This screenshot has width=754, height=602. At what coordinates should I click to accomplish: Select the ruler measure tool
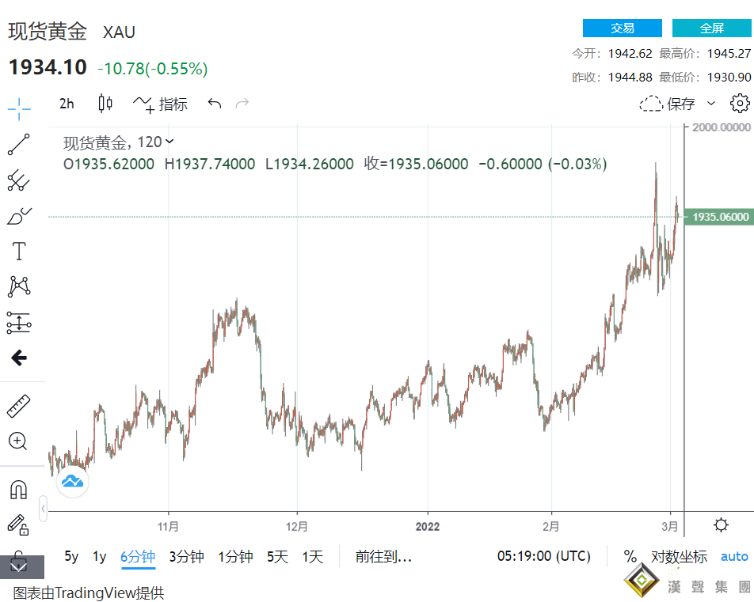click(x=19, y=407)
